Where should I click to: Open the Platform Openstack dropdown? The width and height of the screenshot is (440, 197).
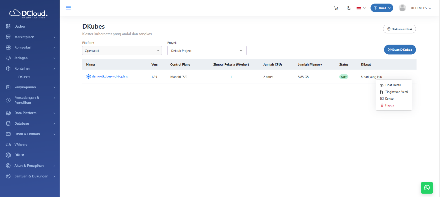click(122, 51)
